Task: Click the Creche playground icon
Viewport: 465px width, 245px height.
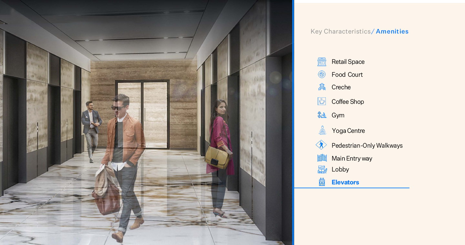Action: click(x=322, y=87)
